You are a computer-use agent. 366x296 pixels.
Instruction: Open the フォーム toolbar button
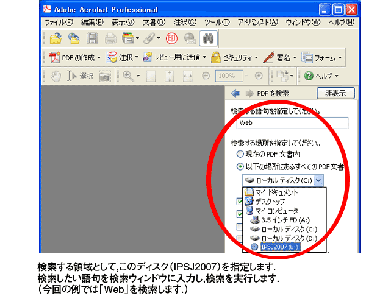tap(322, 58)
